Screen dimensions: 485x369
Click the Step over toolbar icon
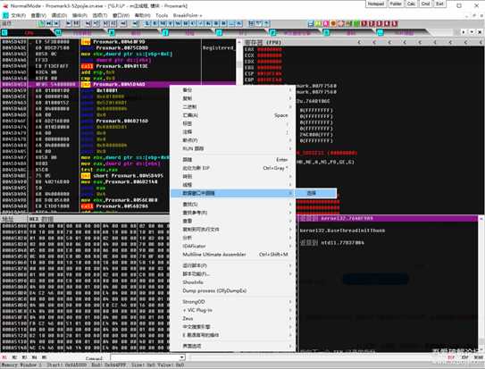(96, 23)
